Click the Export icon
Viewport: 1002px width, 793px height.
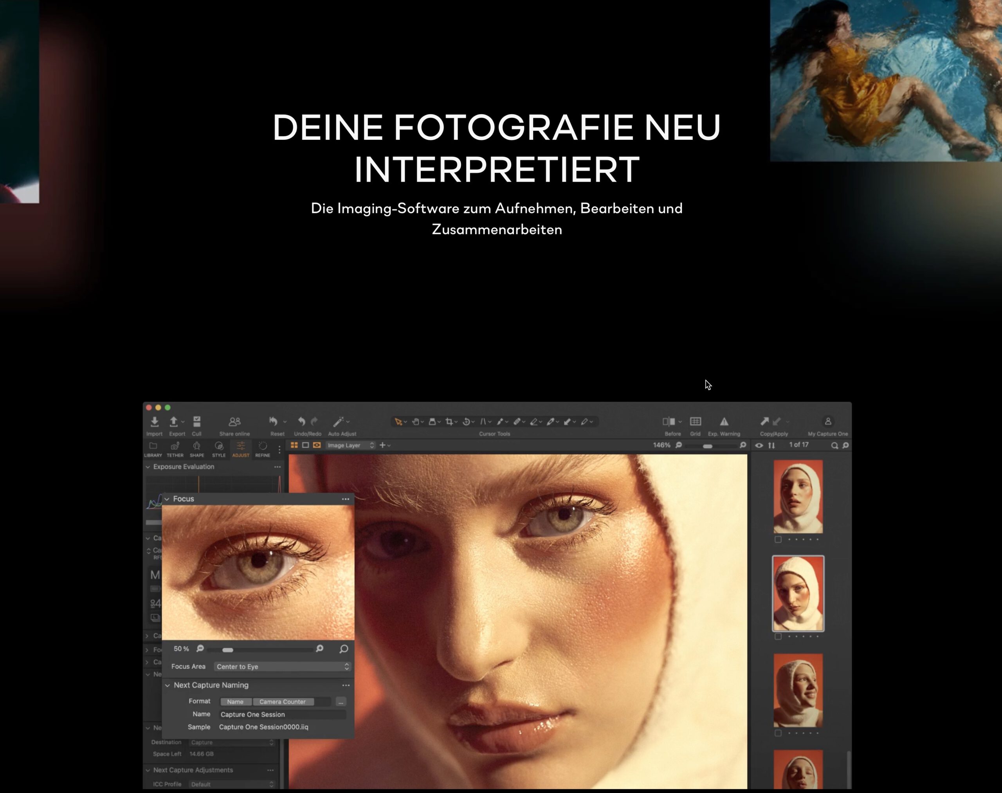[x=174, y=422]
